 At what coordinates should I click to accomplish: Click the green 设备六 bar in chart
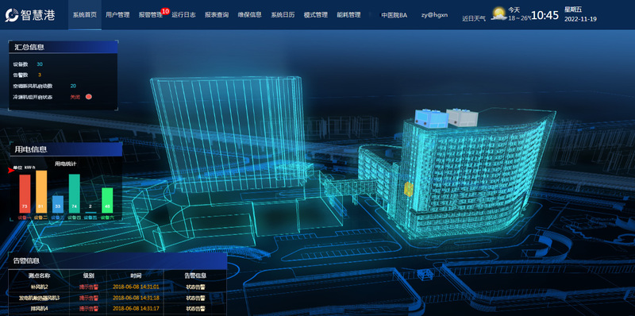tap(107, 201)
